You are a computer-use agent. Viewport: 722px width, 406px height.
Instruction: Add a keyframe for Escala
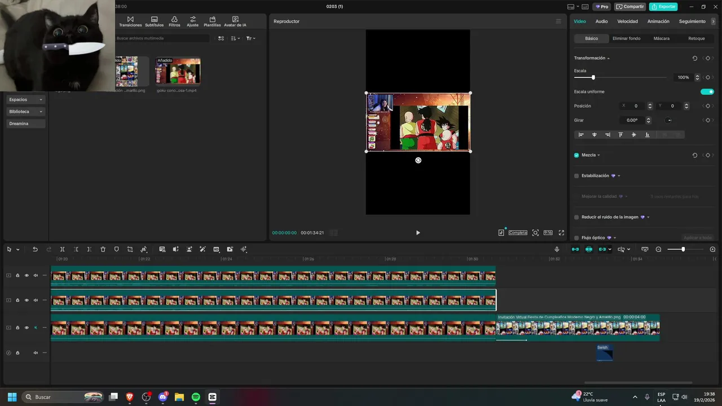707,77
